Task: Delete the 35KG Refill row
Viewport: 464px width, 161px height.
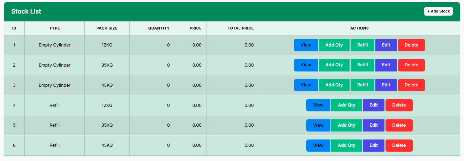Action: point(399,126)
